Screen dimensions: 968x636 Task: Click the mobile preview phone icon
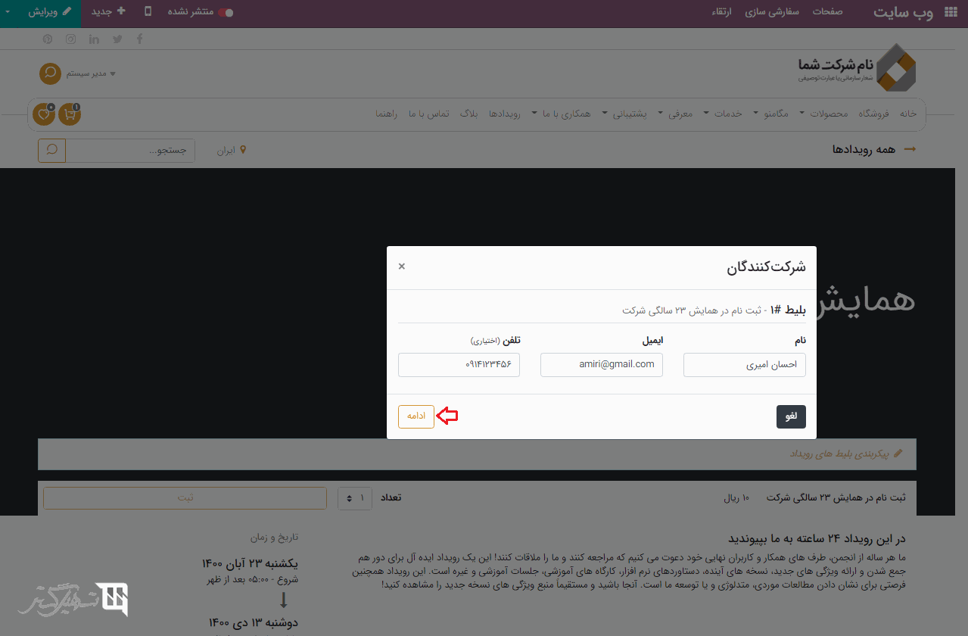pyautogui.click(x=148, y=12)
